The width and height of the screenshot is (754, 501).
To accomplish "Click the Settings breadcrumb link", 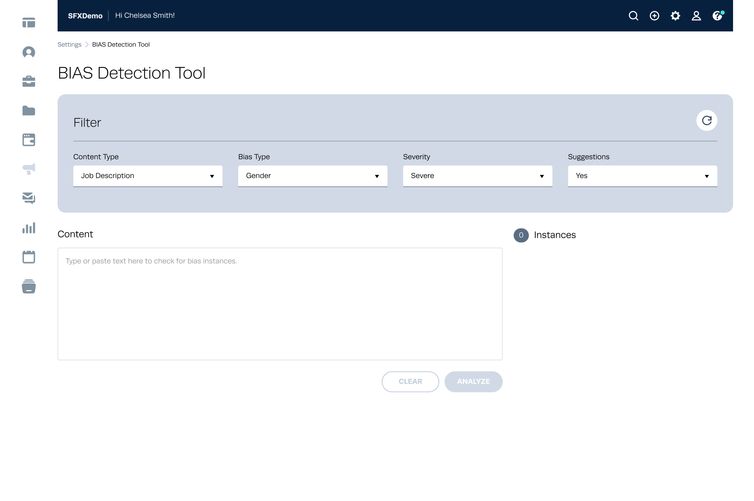I will [x=69, y=45].
